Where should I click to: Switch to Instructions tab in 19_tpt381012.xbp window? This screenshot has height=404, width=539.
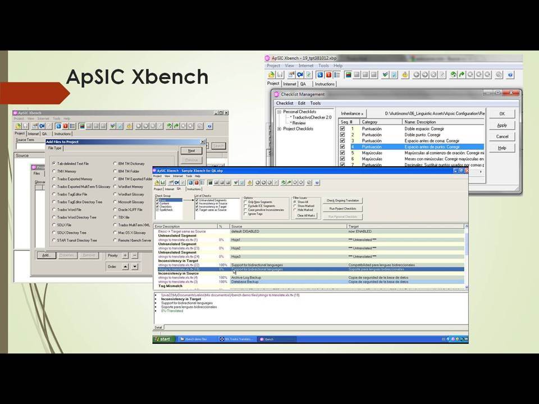(x=325, y=84)
